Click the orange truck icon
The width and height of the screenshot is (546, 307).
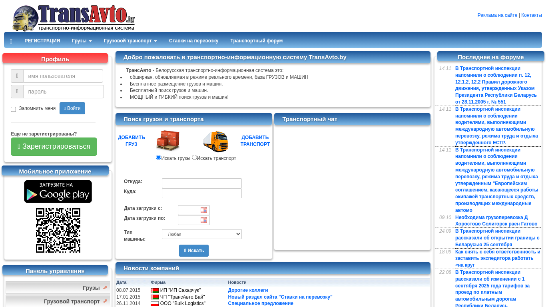(216, 142)
